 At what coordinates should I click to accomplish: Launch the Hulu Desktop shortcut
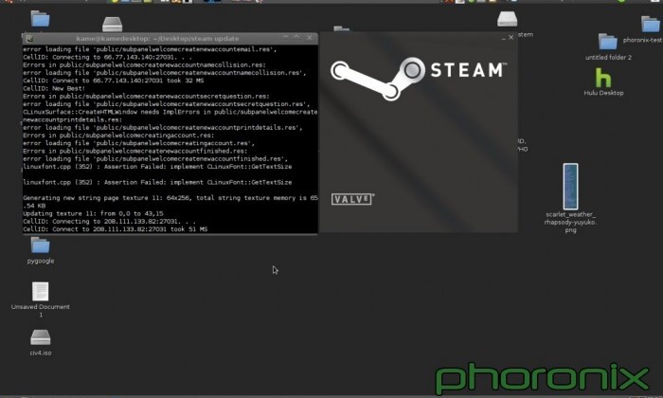coord(603,78)
